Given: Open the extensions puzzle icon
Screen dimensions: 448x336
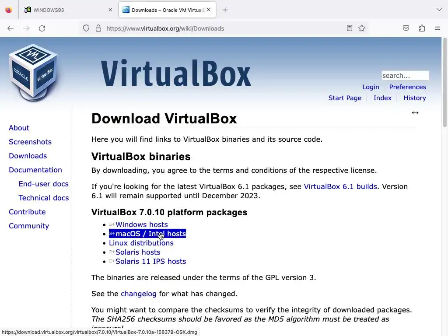Looking at the screenshot, I should pos(422,28).
